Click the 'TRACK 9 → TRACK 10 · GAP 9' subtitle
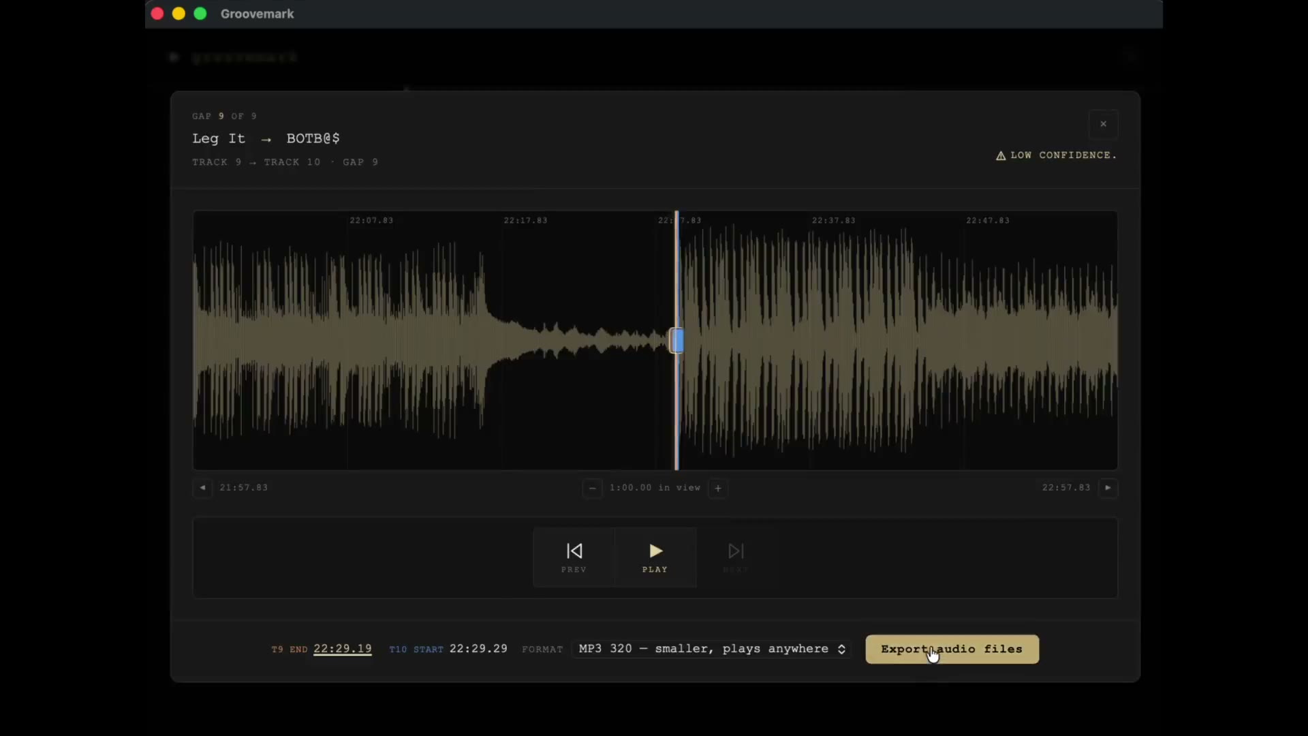1308x736 pixels. tap(285, 162)
